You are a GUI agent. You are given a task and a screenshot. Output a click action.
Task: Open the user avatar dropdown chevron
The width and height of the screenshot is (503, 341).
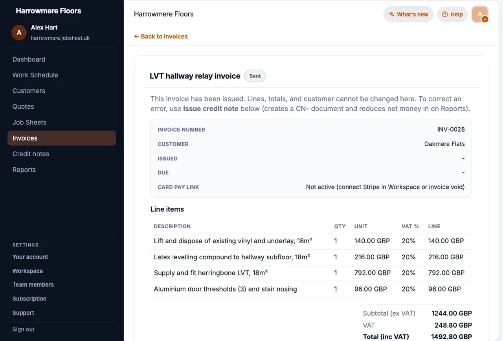pyautogui.click(x=485, y=19)
